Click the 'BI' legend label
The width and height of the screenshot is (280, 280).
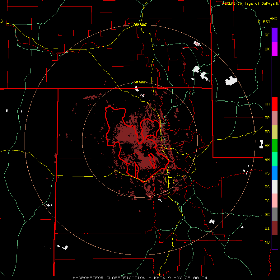click(x=267, y=228)
